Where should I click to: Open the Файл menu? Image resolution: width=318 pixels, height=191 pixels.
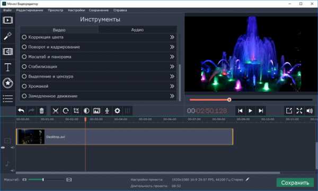point(7,10)
